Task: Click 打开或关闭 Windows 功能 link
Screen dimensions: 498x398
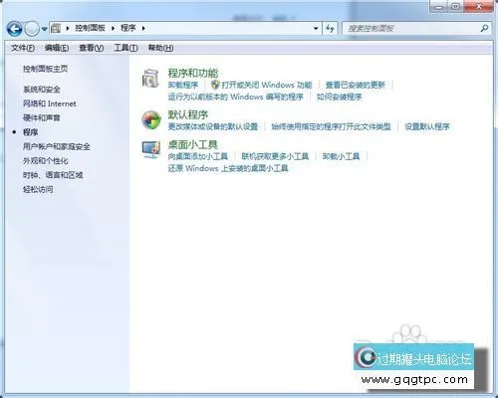Action: (x=267, y=86)
